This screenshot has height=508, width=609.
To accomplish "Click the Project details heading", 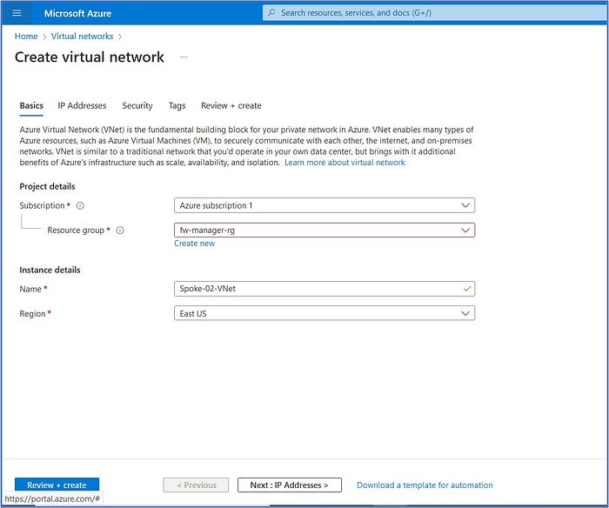I will tap(47, 186).
